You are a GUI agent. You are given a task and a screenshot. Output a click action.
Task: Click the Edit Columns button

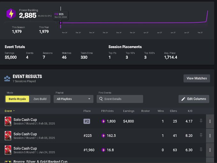tap(194, 99)
